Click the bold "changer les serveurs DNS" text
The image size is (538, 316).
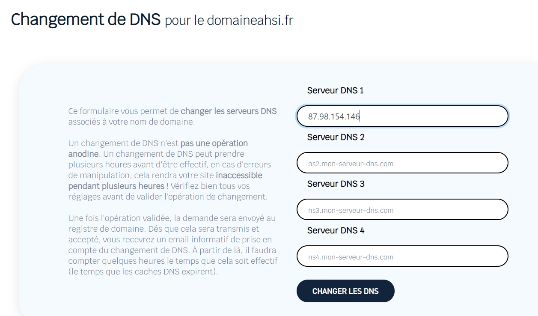[229, 111]
